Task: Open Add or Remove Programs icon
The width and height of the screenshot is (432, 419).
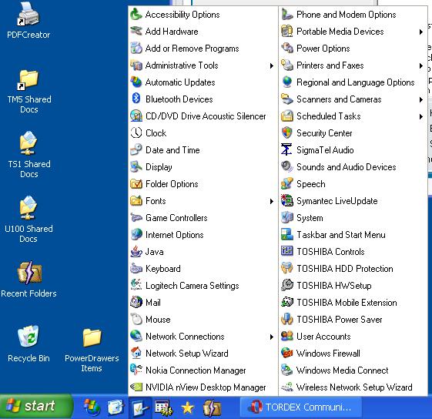Action: (x=136, y=49)
